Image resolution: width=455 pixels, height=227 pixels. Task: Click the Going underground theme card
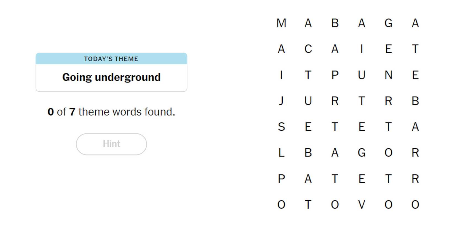pyautogui.click(x=111, y=72)
